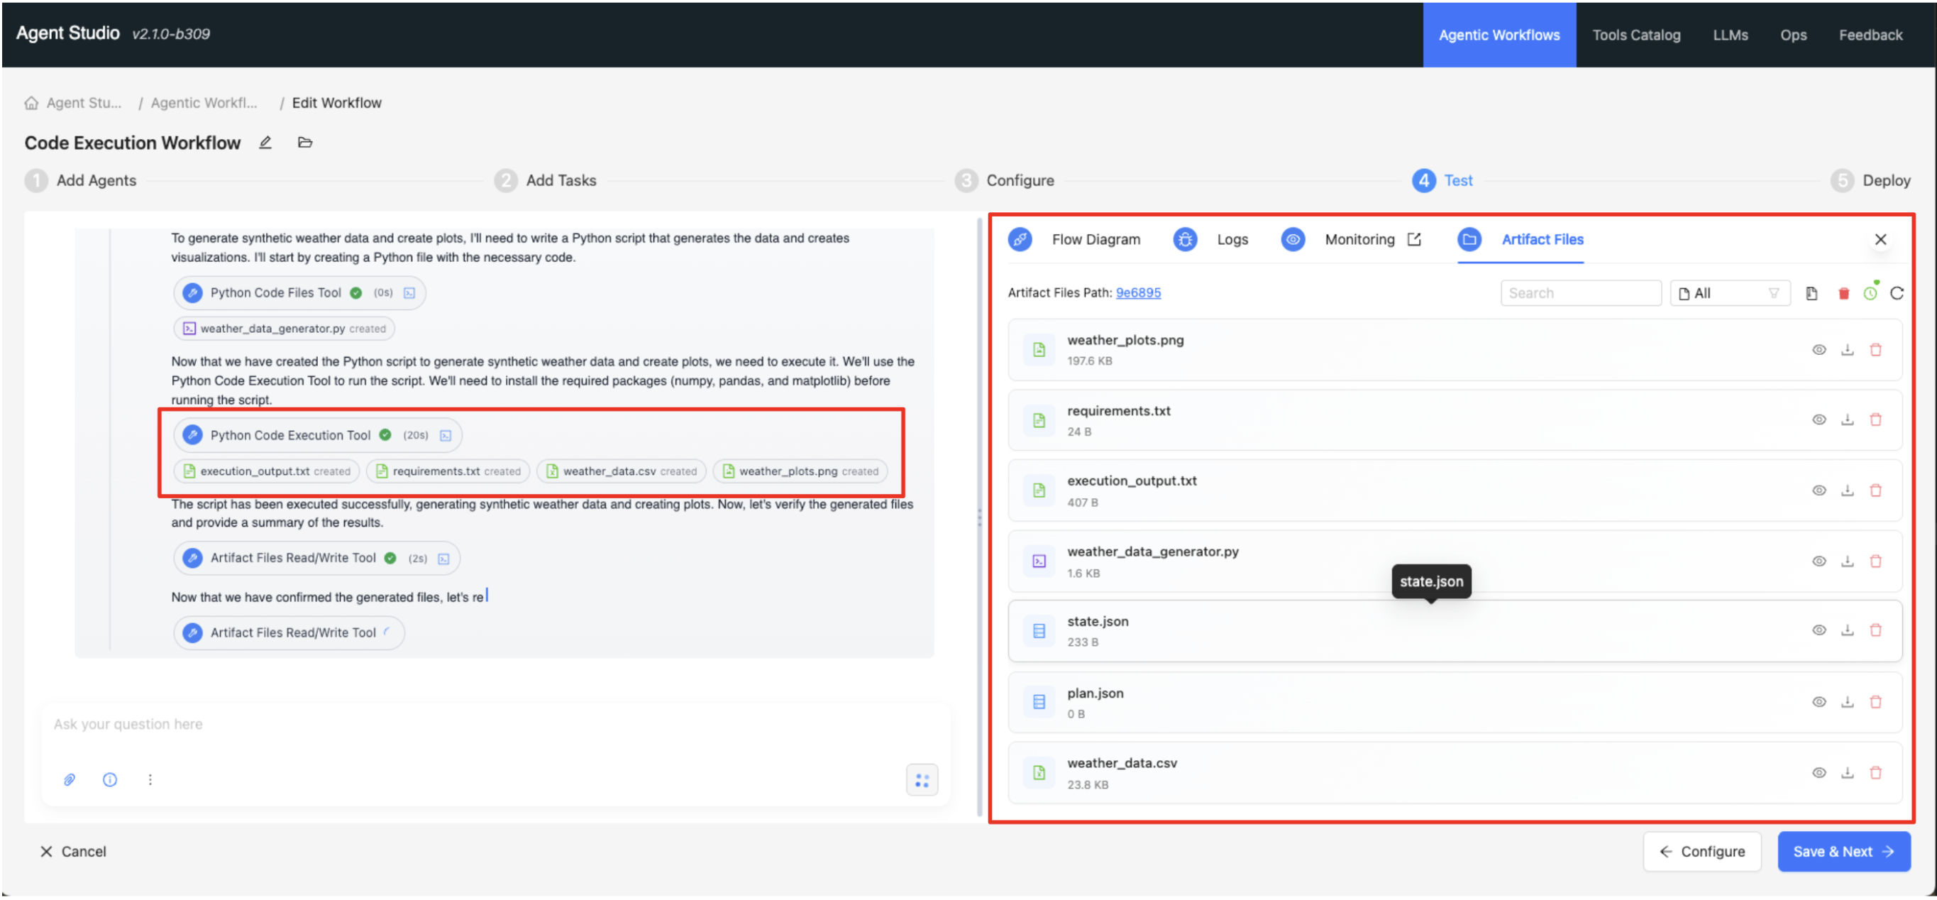Click the attachment paperclip icon in chat
Screen dimensions: 1937x900
[x=70, y=780]
